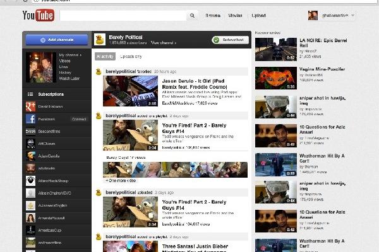Image resolution: width=379 pixels, height=252 pixels.
Task: Open the username account dropdown arrow
Action: point(352,15)
